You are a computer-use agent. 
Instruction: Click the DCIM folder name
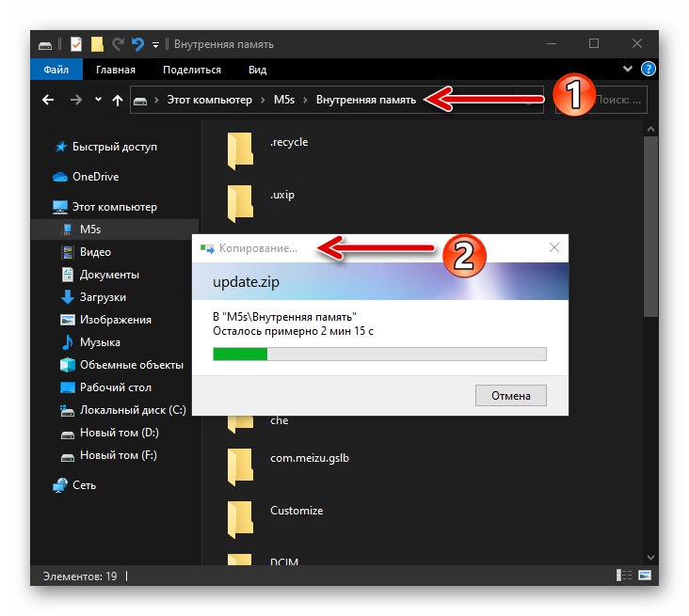tap(284, 561)
